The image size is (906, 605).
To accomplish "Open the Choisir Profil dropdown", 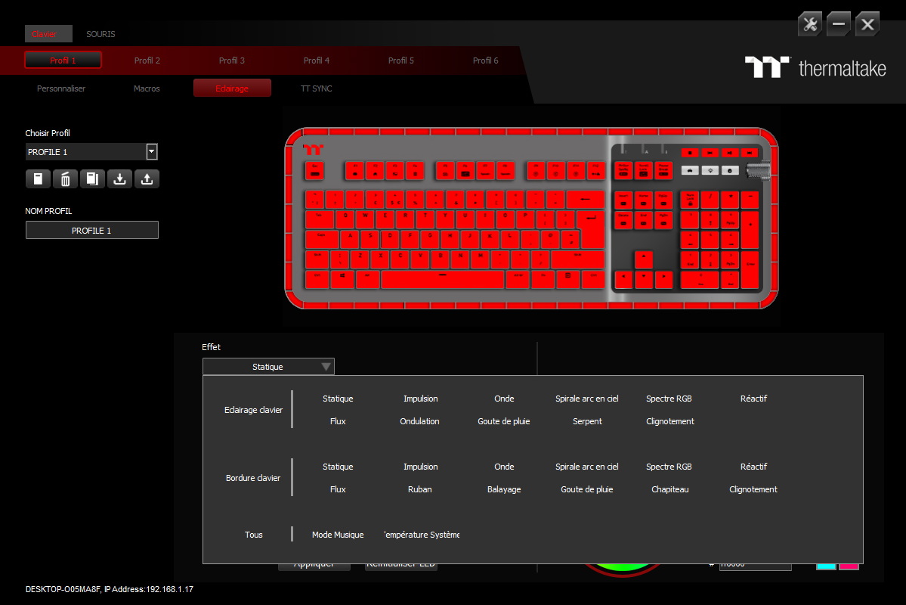I will [x=151, y=151].
